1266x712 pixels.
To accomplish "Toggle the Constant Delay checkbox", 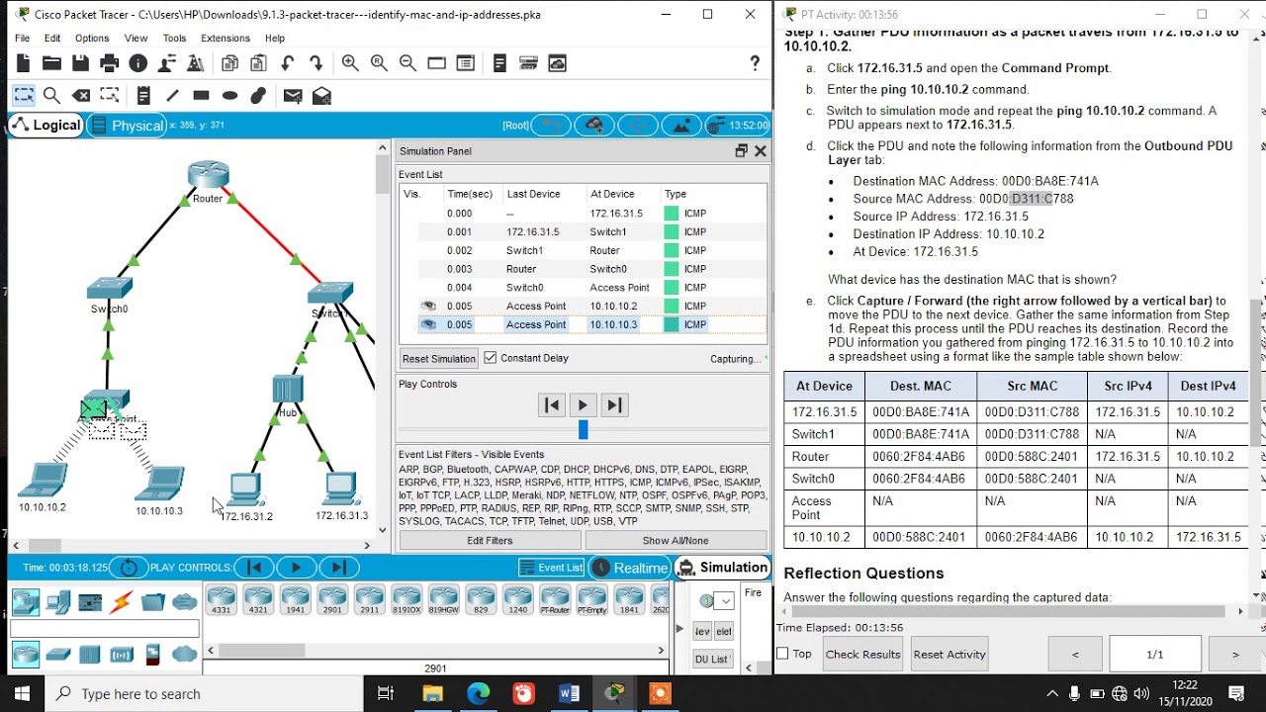I will click(x=490, y=358).
